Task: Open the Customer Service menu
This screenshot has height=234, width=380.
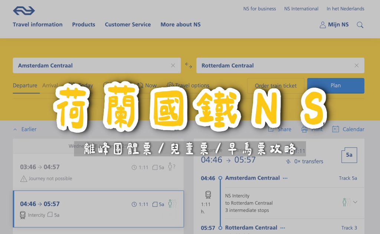Action: pos(128,24)
